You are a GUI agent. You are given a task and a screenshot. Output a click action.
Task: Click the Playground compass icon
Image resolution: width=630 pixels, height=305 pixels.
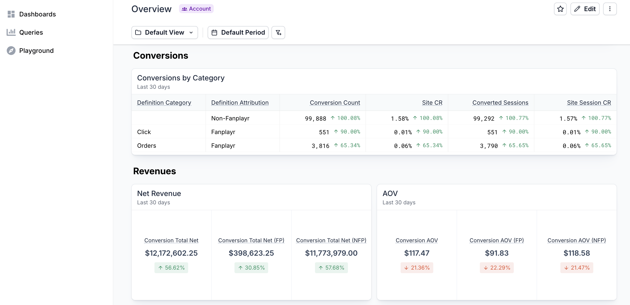coord(11,51)
